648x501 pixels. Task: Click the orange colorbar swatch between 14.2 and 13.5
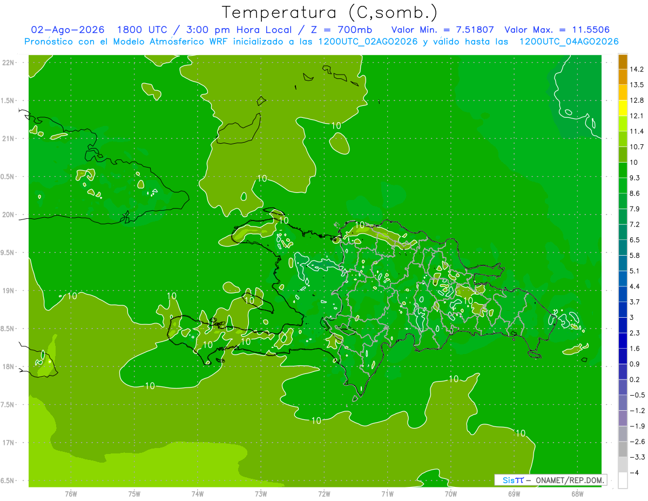623,77
